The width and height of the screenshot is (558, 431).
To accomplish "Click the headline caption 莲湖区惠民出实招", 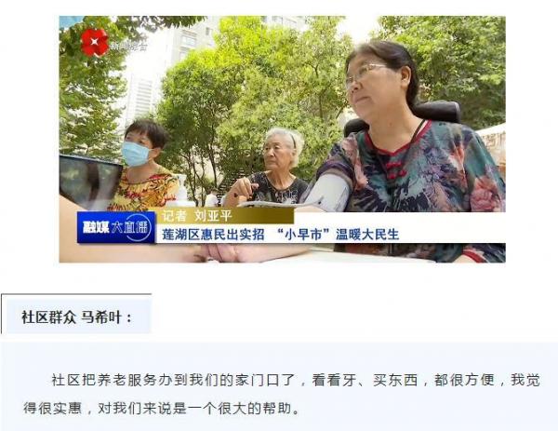I will tap(213, 235).
